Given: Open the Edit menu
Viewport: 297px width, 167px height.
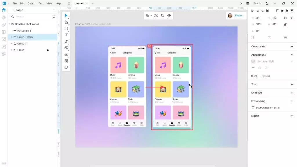Looking at the screenshot, I should [x=22, y=3].
